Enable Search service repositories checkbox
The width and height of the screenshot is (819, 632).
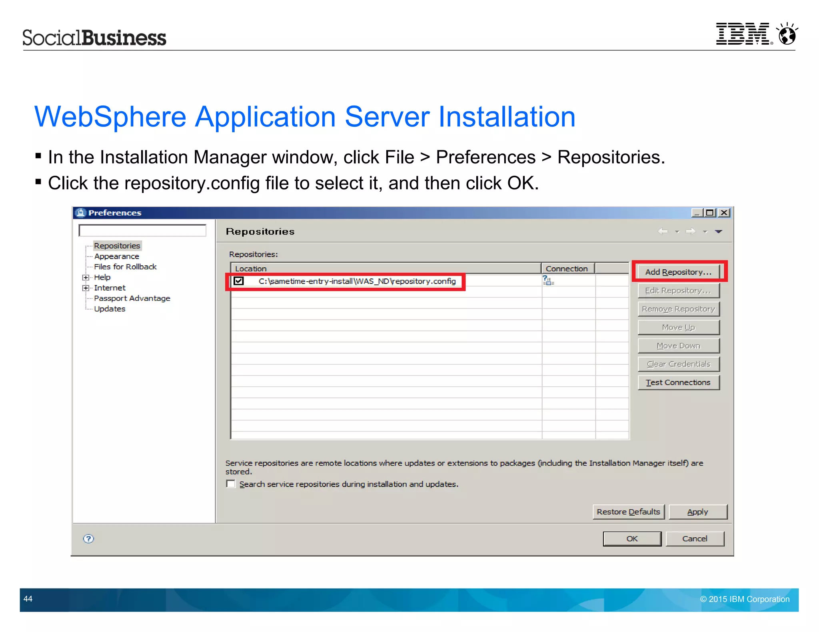[x=231, y=484]
